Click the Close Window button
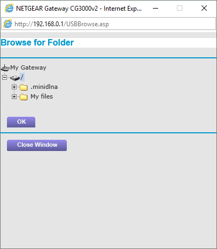The height and width of the screenshot is (249, 217). point(37,145)
